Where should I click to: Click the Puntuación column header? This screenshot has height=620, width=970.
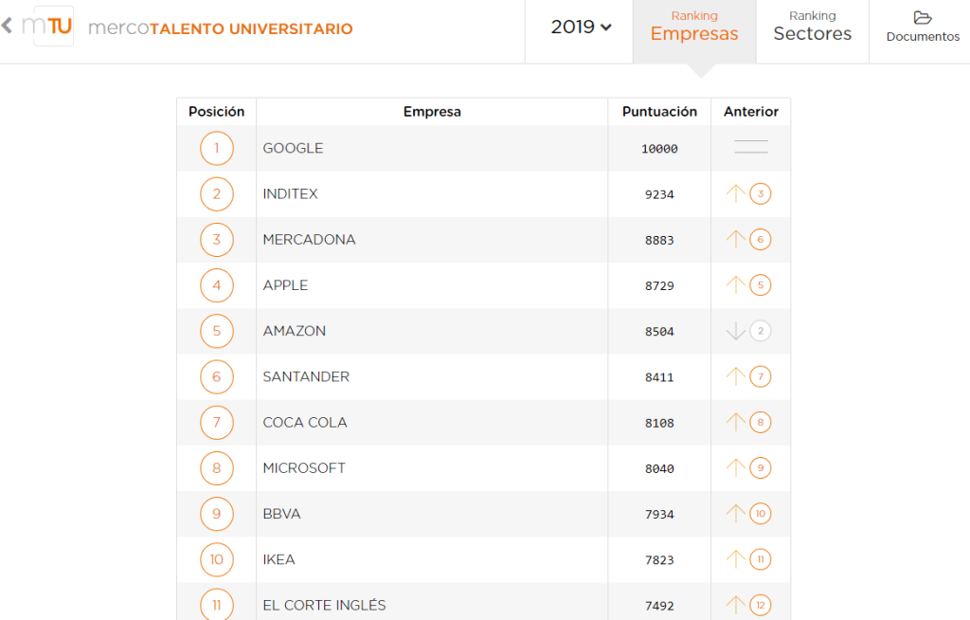click(x=659, y=112)
